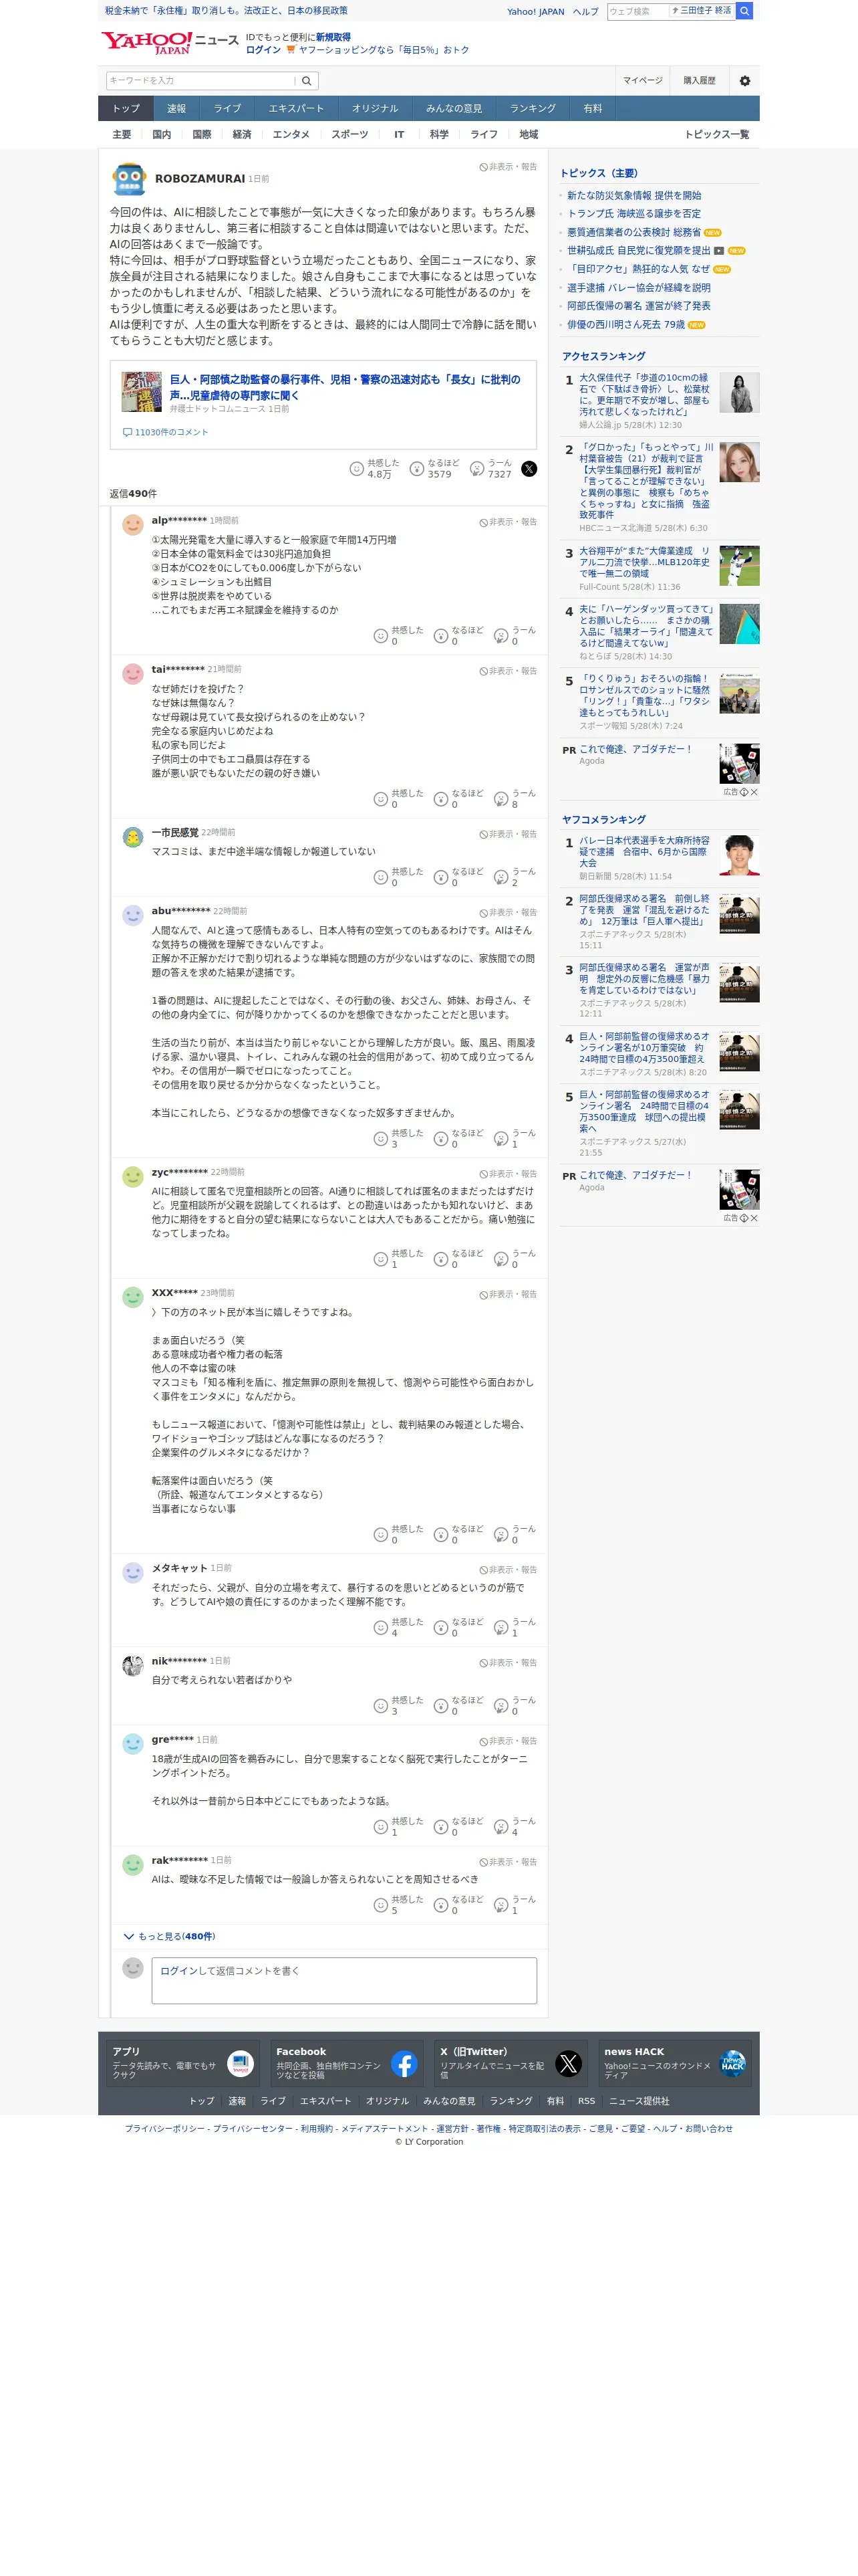858x2576 pixels.
Task: Click 非表示・報告 on zyc********'s reply
Action: coord(507,1174)
